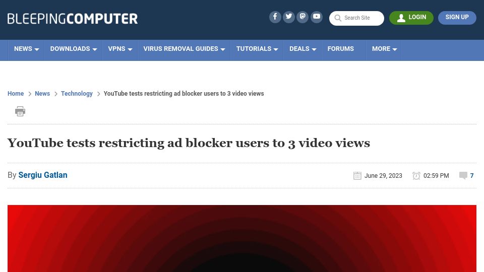484x272 pixels.
Task: Open BleepingComputer Twitter page icon
Action: pyautogui.click(x=289, y=17)
